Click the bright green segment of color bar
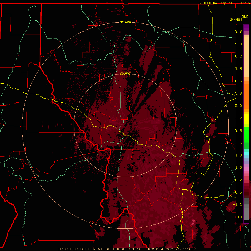Screen dimensions: 251x251 pyautogui.click(x=246, y=134)
